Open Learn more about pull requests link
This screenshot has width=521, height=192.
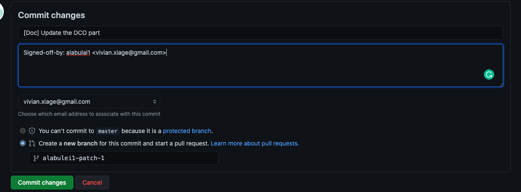pos(255,143)
